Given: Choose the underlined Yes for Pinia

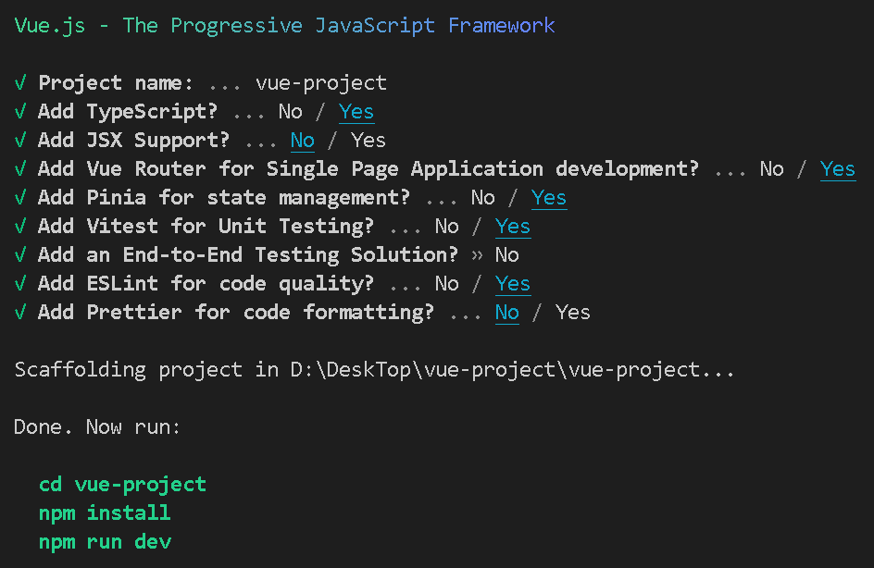Looking at the screenshot, I should click(x=549, y=198).
